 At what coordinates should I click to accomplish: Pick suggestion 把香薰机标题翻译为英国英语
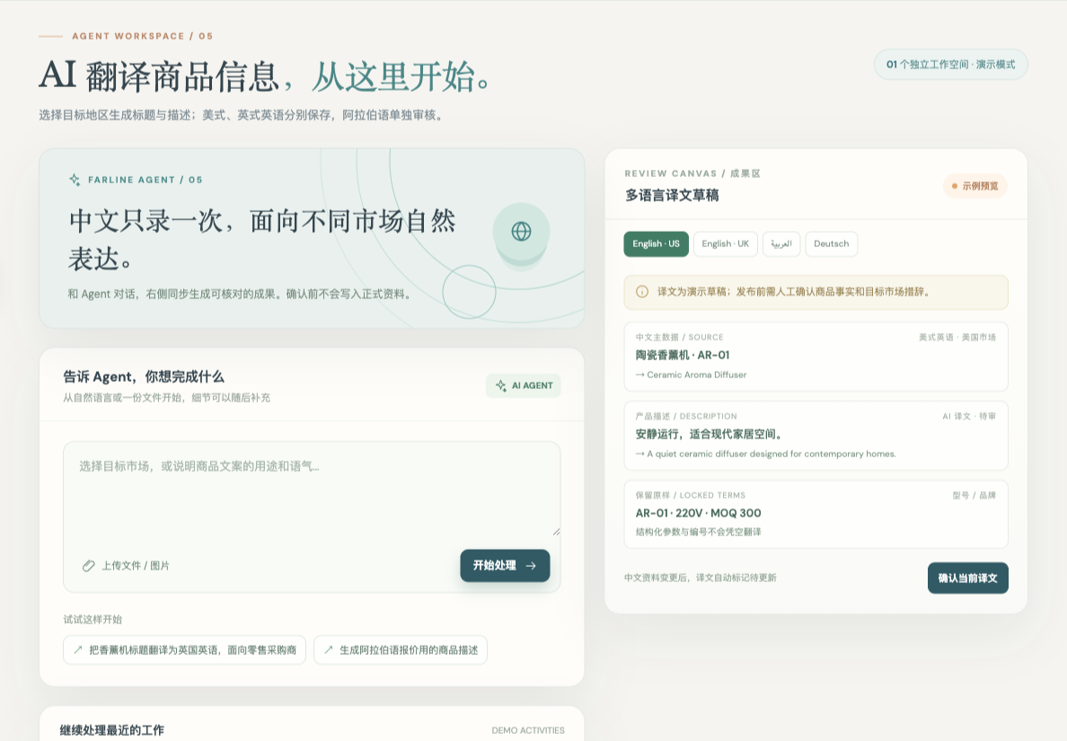184,649
